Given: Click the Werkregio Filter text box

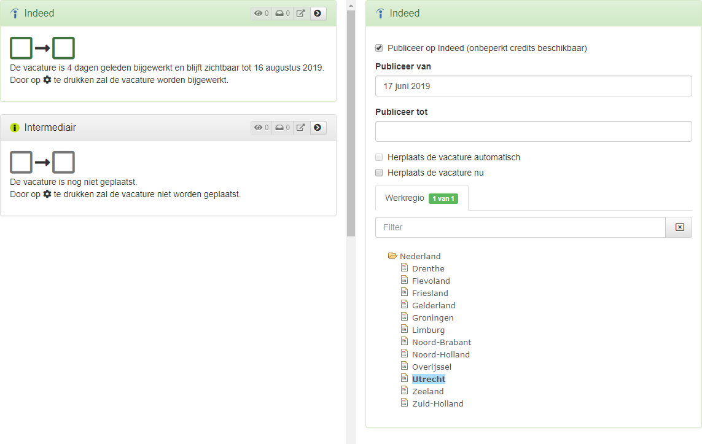Looking at the screenshot, I should pos(520,227).
